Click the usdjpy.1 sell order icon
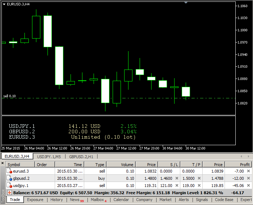 point(9,185)
